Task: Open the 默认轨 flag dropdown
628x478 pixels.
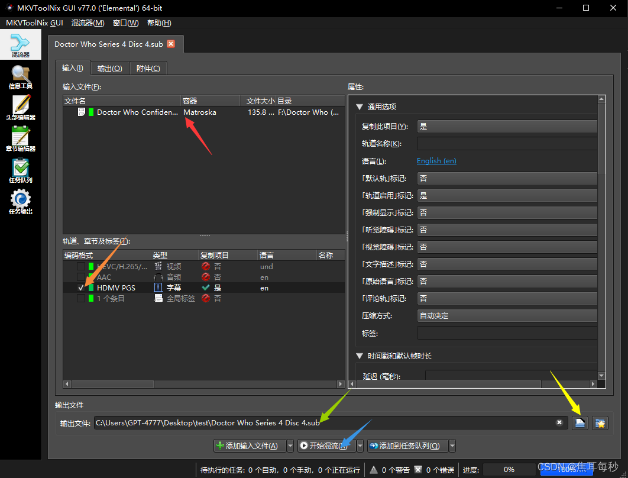Action: pyautogui.click(x=507, y=178)
